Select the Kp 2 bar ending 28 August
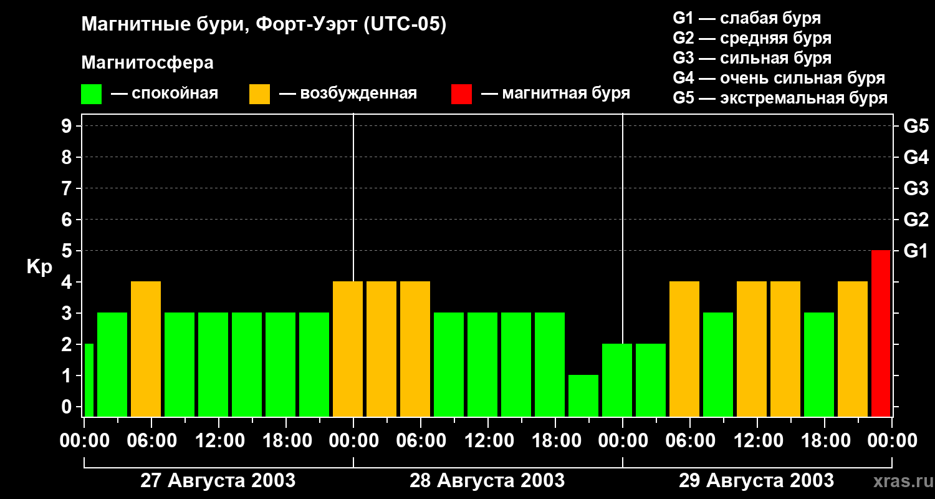 click(x=617, y=380)
